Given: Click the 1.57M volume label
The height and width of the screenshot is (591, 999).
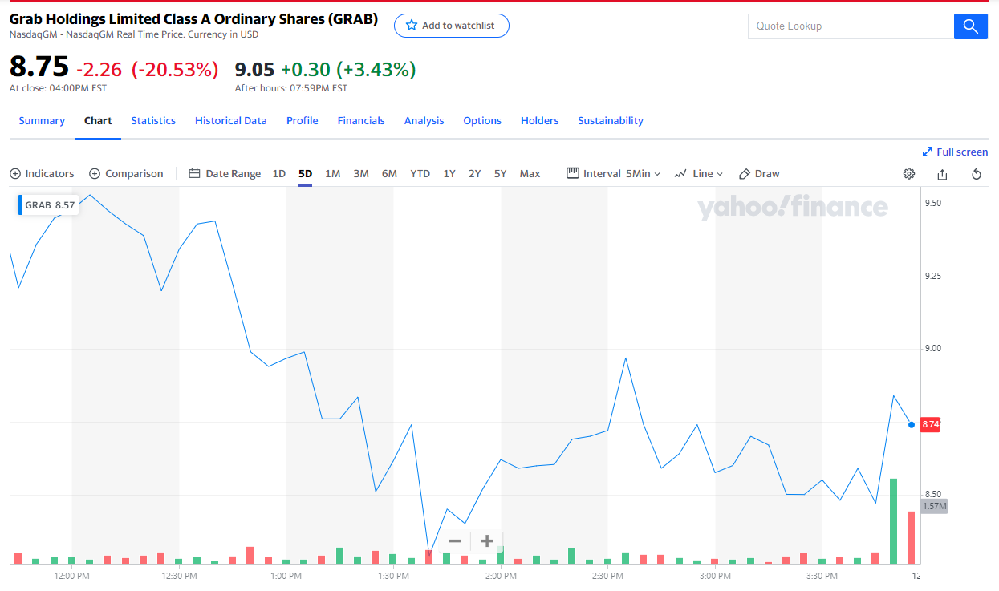Looking at the screenshot, I should [934, 507].
